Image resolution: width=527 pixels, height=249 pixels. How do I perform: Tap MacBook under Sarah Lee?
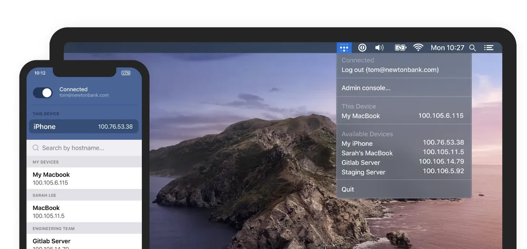pyautogui.click(x=84, y=211)
